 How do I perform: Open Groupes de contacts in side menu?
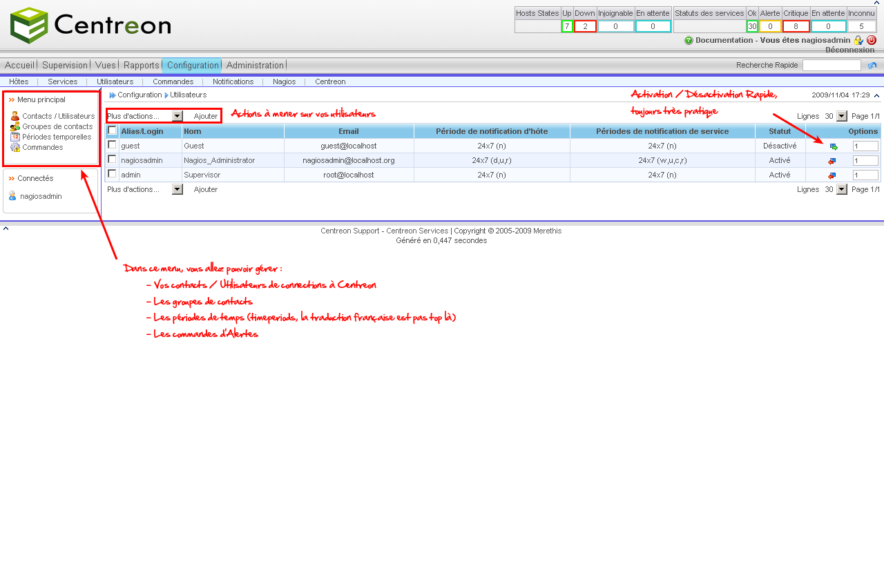[57, 126]
